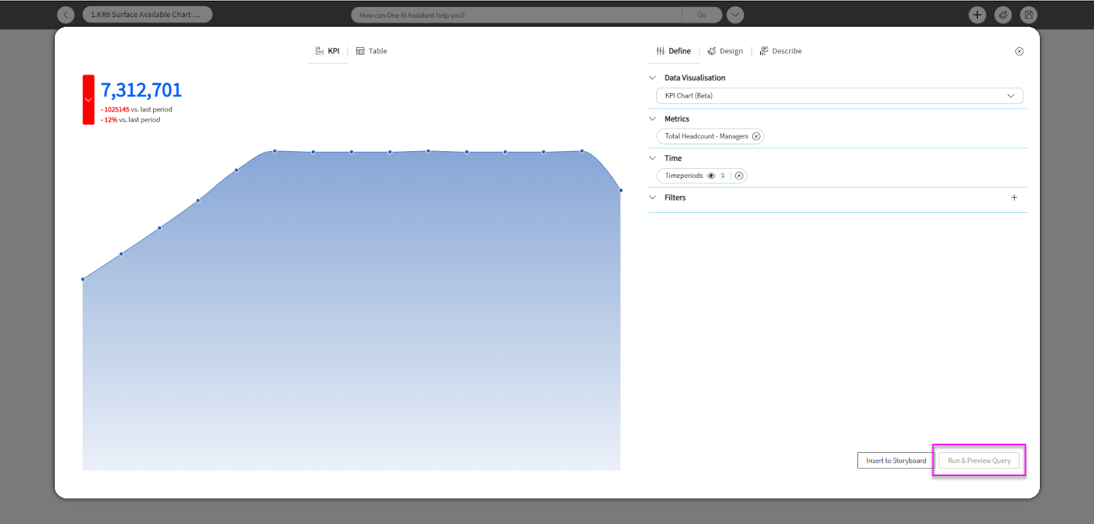This screenshot has width=1094, height=524.
Task: Click the One AI Assistant search field
Action: pos(516,15)
